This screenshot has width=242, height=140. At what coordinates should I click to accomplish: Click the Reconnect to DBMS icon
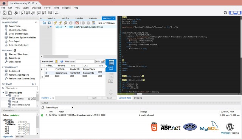(x=56, y=13)
